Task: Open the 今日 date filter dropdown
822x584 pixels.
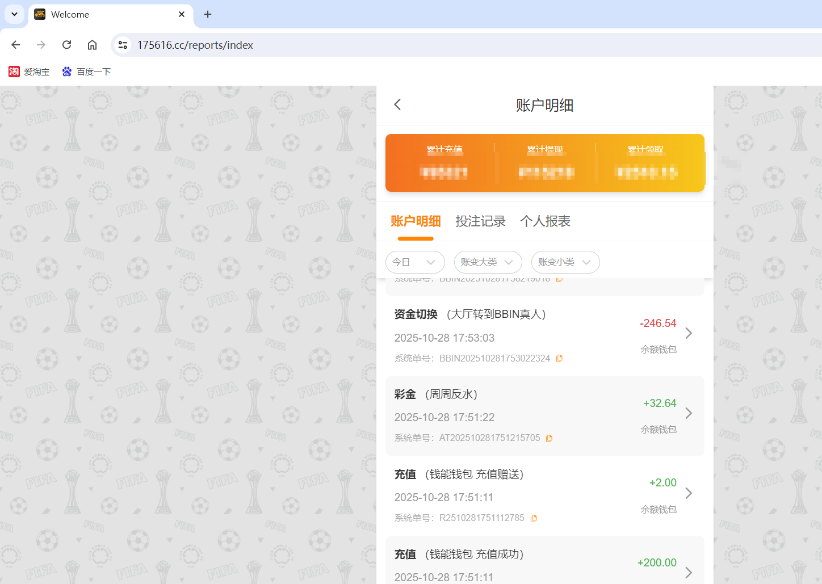Action: [x=415, y=262]
